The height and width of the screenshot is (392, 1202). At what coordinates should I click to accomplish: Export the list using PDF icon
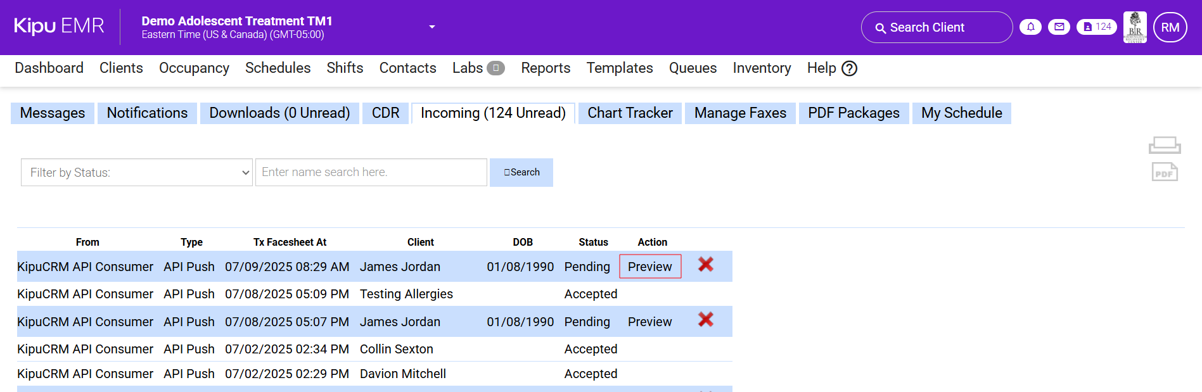[1164, 172]
